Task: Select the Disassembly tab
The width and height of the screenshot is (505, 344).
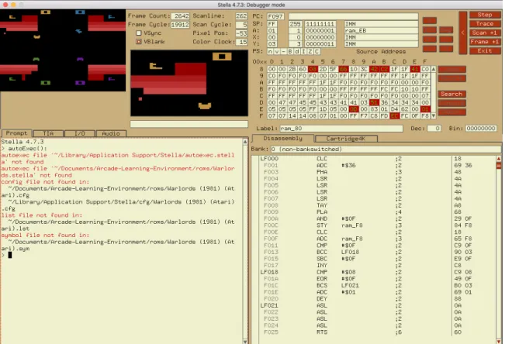Action: point(283,139)
